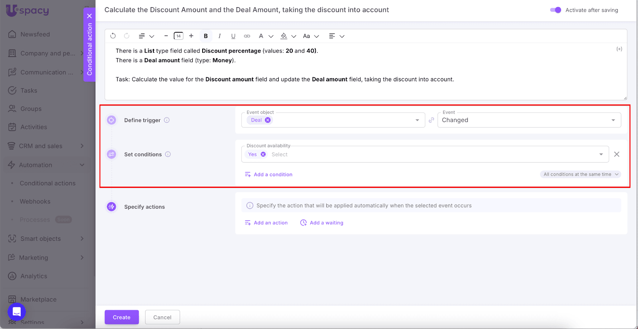The height and width of the screenshot is (329, 638).
Task: Open All conditions at the same time dropdown
Action: (581, 174)
